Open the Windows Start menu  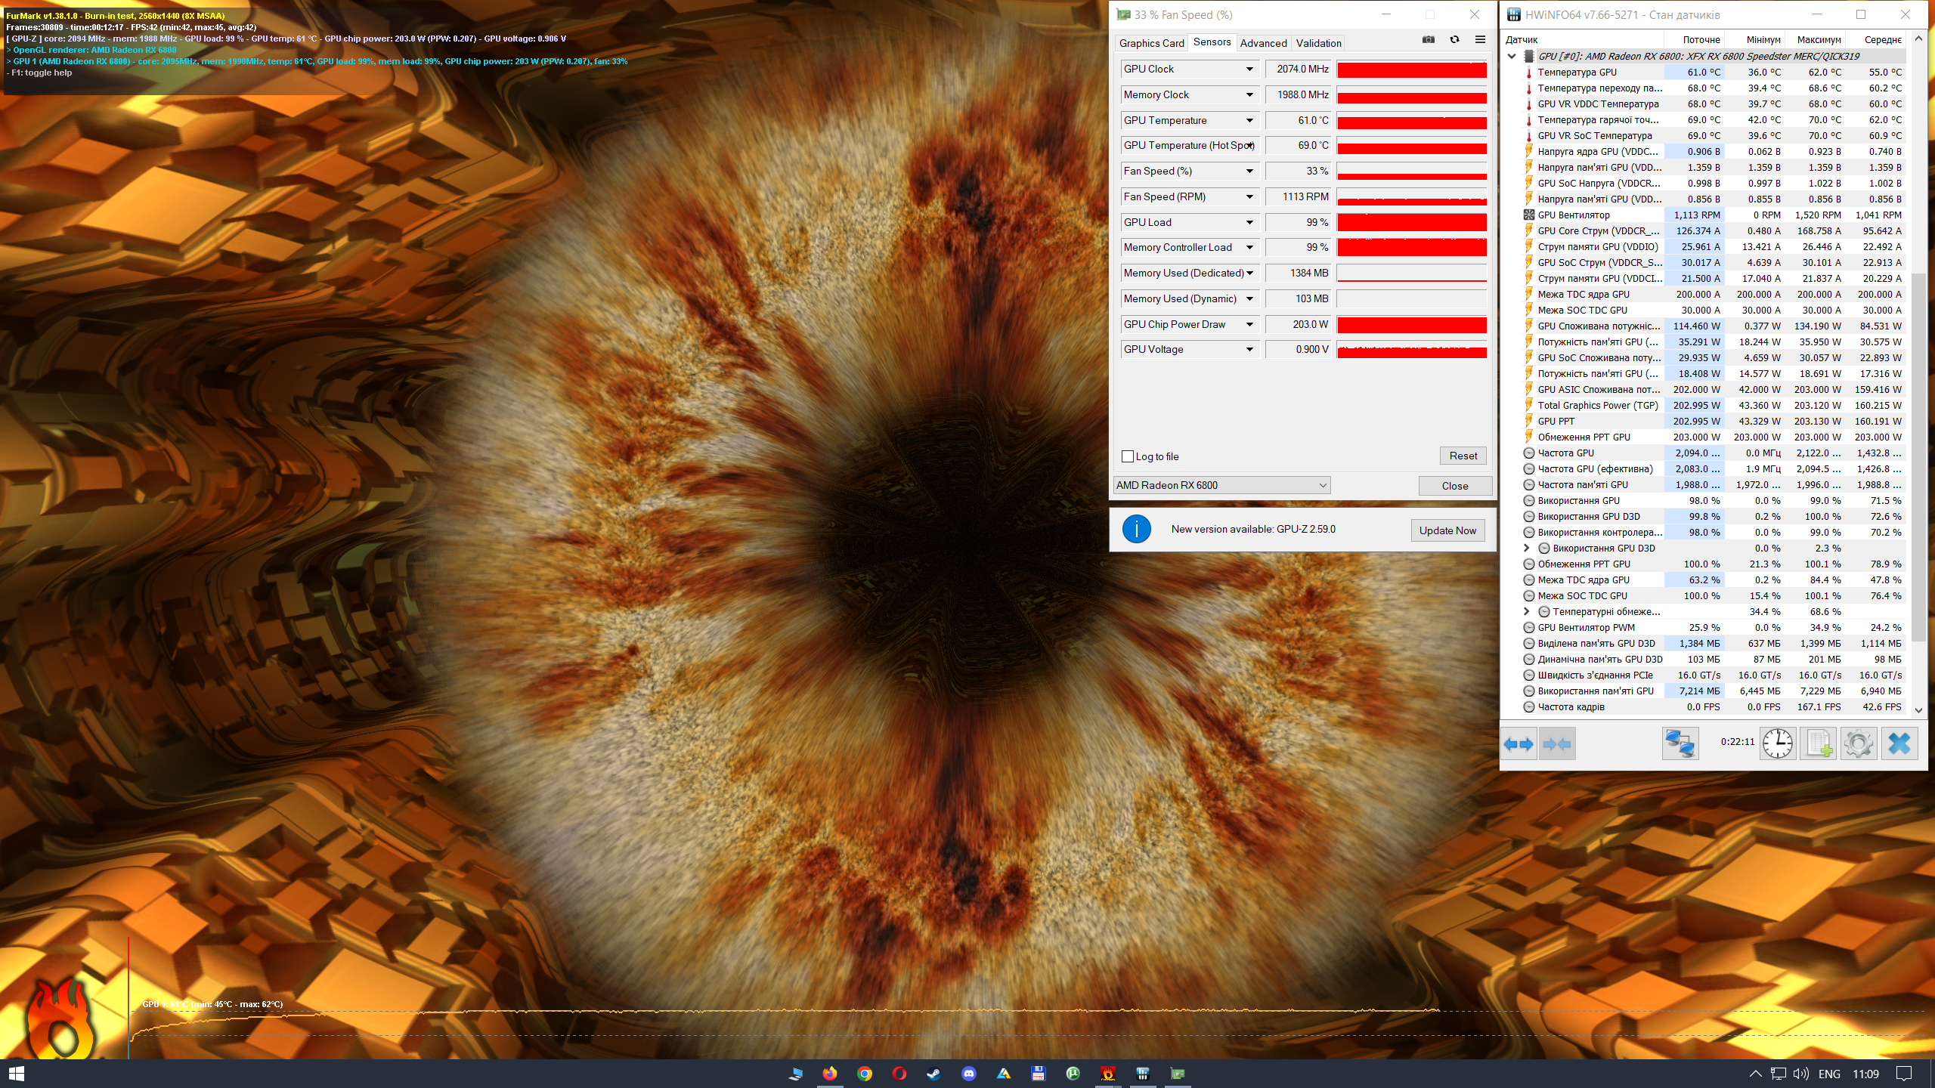coord(17,1074)
